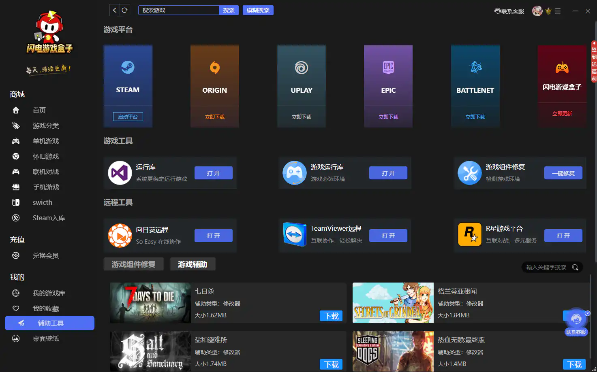Viewport: 597px width, 372px height.
Task: Click the 向日葵远程 sunflower icon
Action: pos(120,236)
